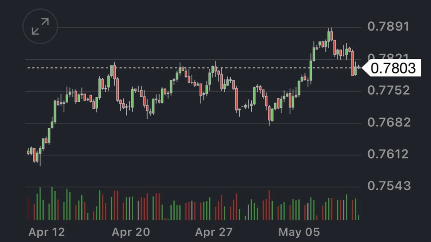This screenshot has width=431, height=242.
Task: Click the May 05 date label
Action: (x=299, y=232)
